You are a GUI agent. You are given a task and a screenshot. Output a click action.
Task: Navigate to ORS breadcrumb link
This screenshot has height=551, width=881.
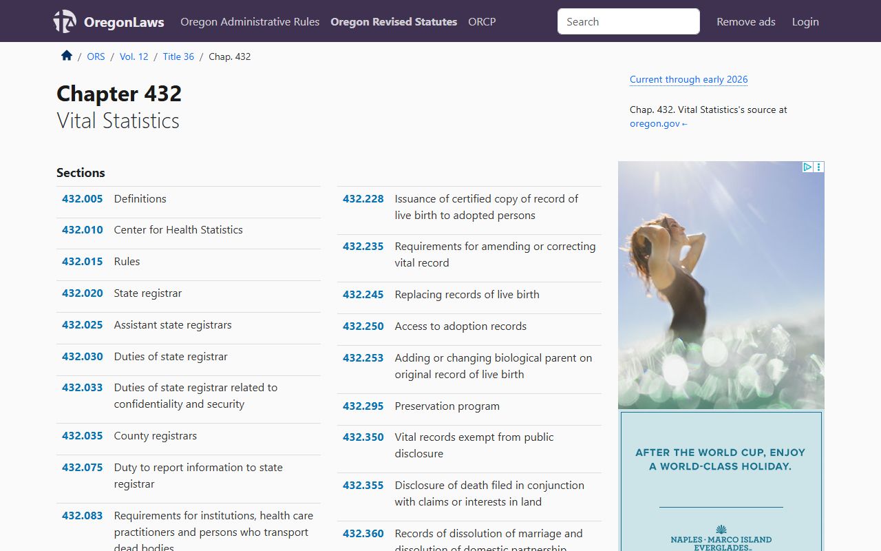tap(96, 56)
